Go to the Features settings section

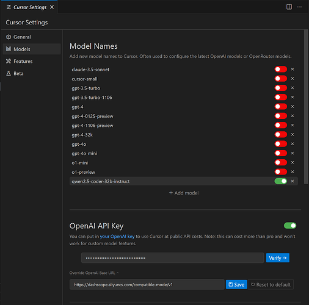click(x=32, y=61)
